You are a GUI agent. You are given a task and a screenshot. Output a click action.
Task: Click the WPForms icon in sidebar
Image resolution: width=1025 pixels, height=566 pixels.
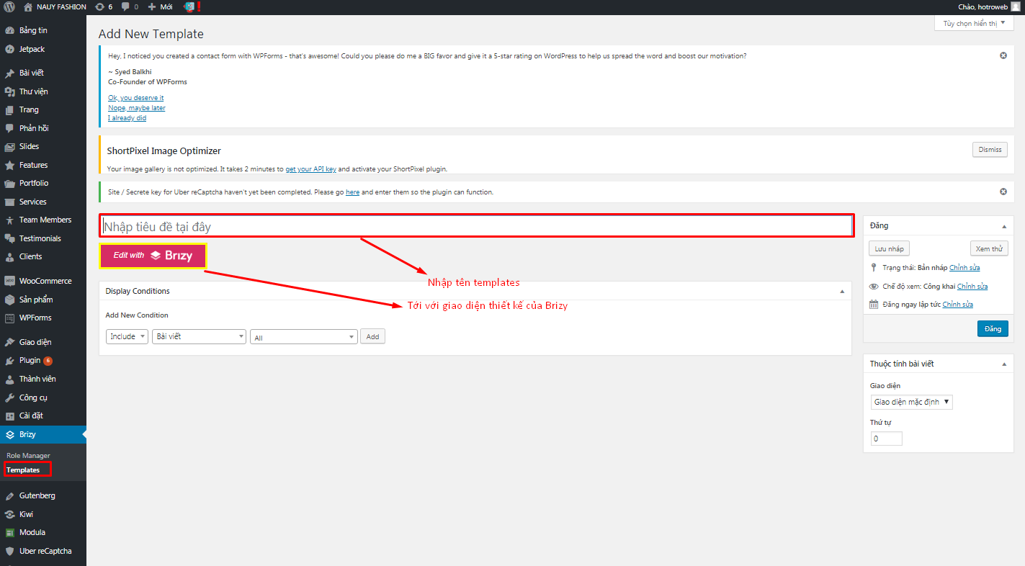coord(9,318)
